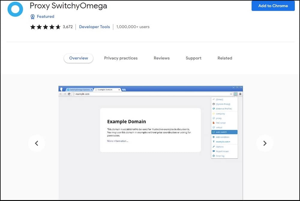Viewport: 300px width, 201px height.
Task: Go to the Support tab
Action: coord(193,58)
